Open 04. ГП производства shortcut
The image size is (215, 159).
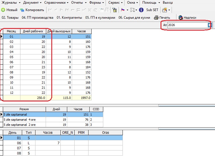click(x=37, y=18)
